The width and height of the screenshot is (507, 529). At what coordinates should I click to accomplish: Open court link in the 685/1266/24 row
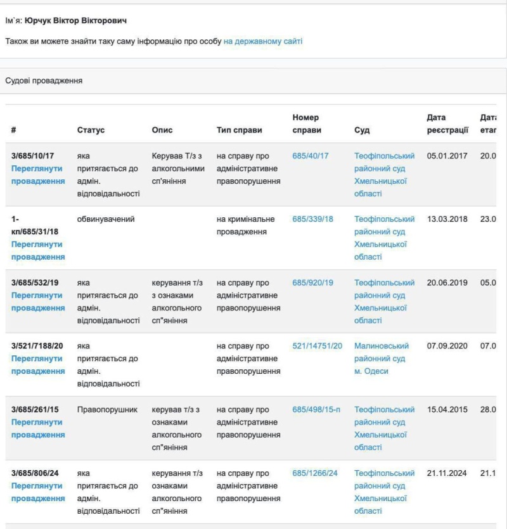(x=384, y=492)
